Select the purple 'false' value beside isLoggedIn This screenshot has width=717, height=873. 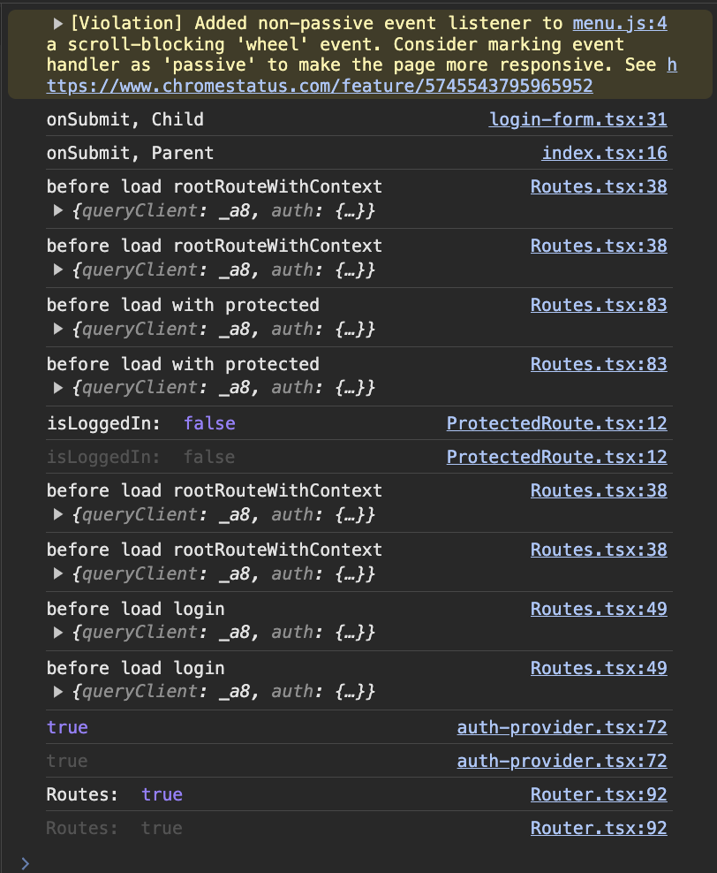coord(209,423)
